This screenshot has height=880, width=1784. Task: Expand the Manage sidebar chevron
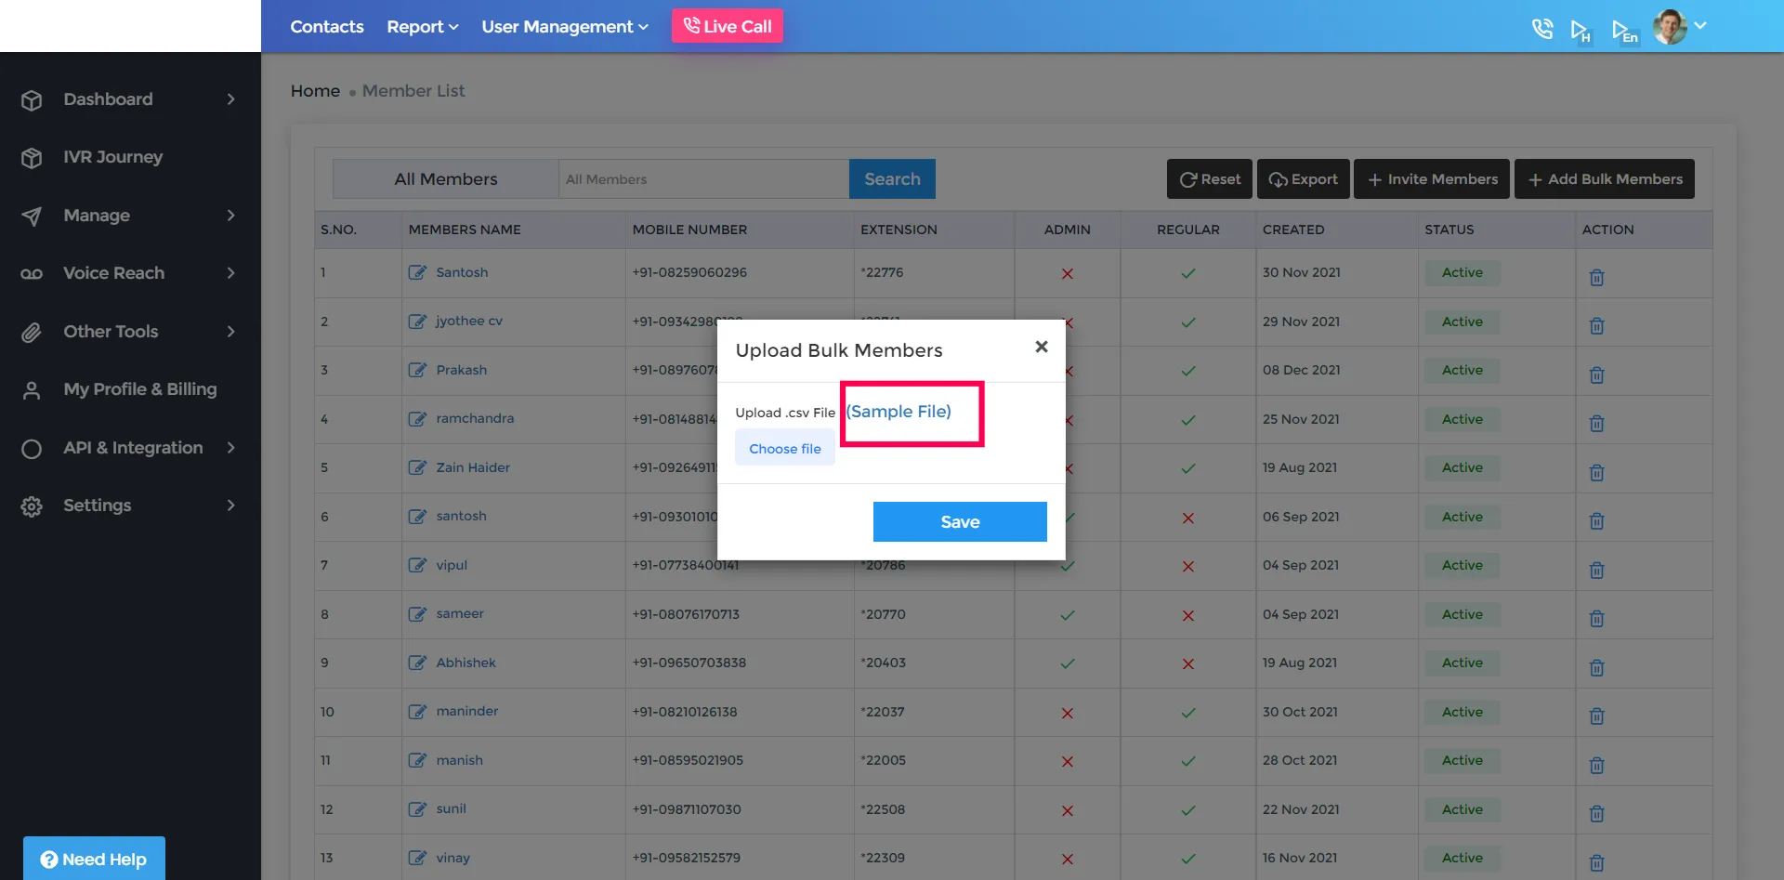tap(231, 216)
